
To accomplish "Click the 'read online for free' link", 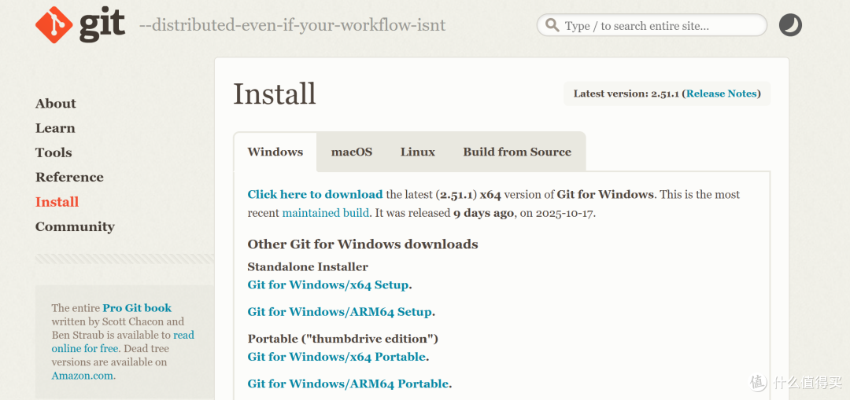I will 123,342.
